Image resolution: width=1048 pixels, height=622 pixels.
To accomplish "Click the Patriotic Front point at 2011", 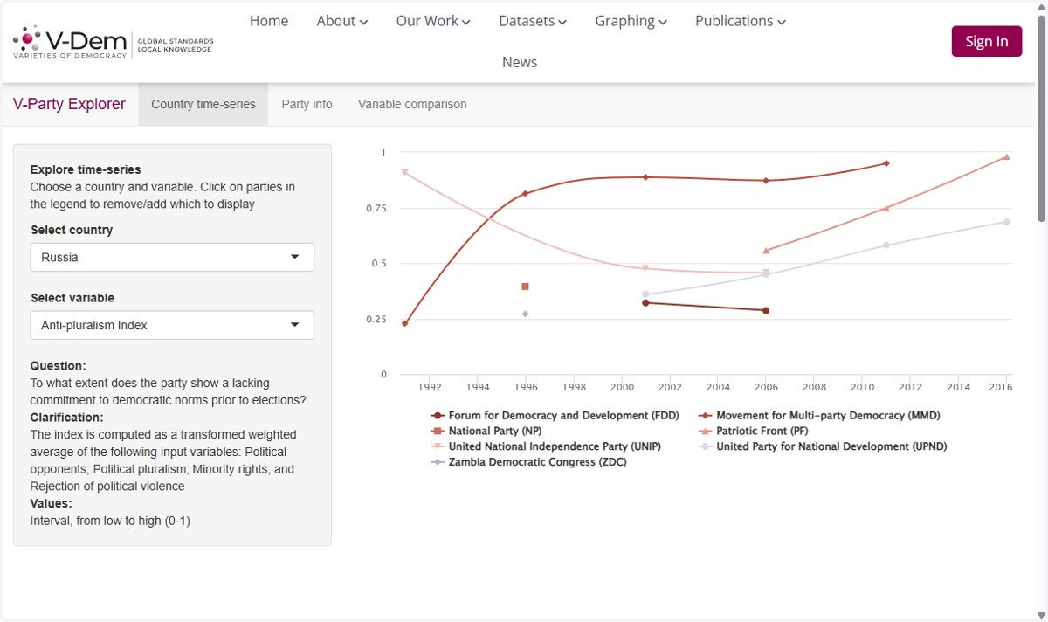I will point(886,208).
